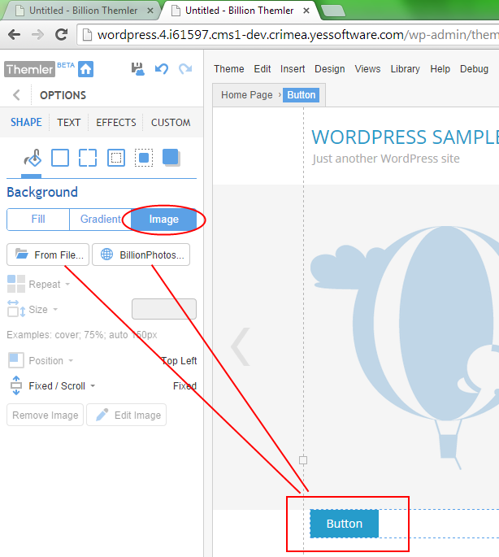Click the background Size input field

[164, 309]
